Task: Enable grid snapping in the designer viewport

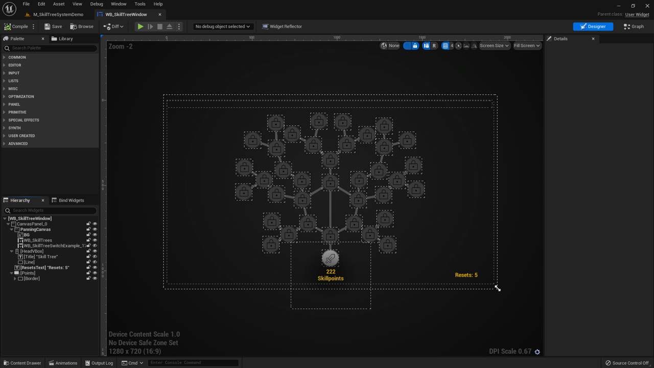Action: (x=446, y=45)
